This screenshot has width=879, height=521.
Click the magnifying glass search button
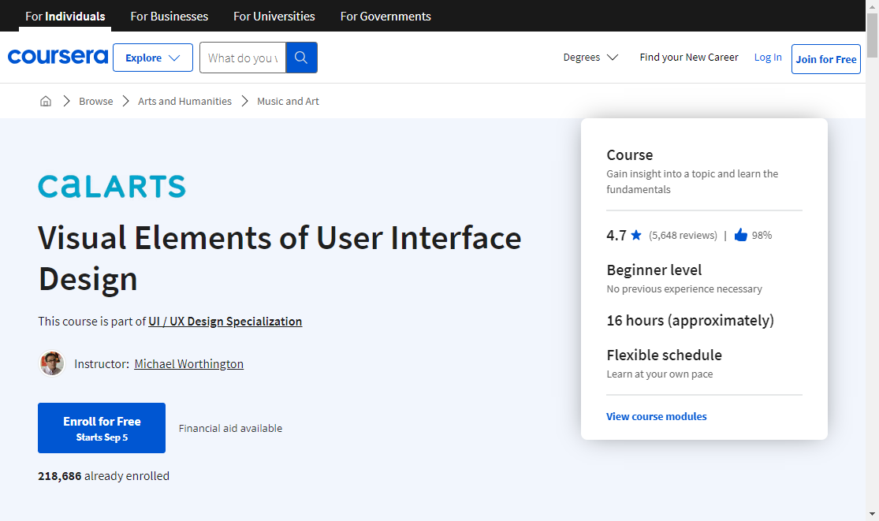click(x=301, y=58)
